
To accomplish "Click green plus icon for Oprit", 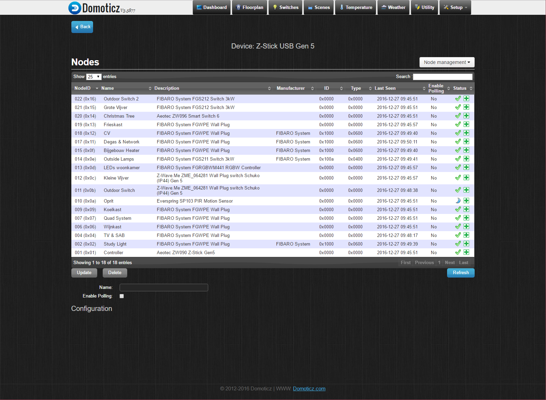I will (x=466, y=201).
